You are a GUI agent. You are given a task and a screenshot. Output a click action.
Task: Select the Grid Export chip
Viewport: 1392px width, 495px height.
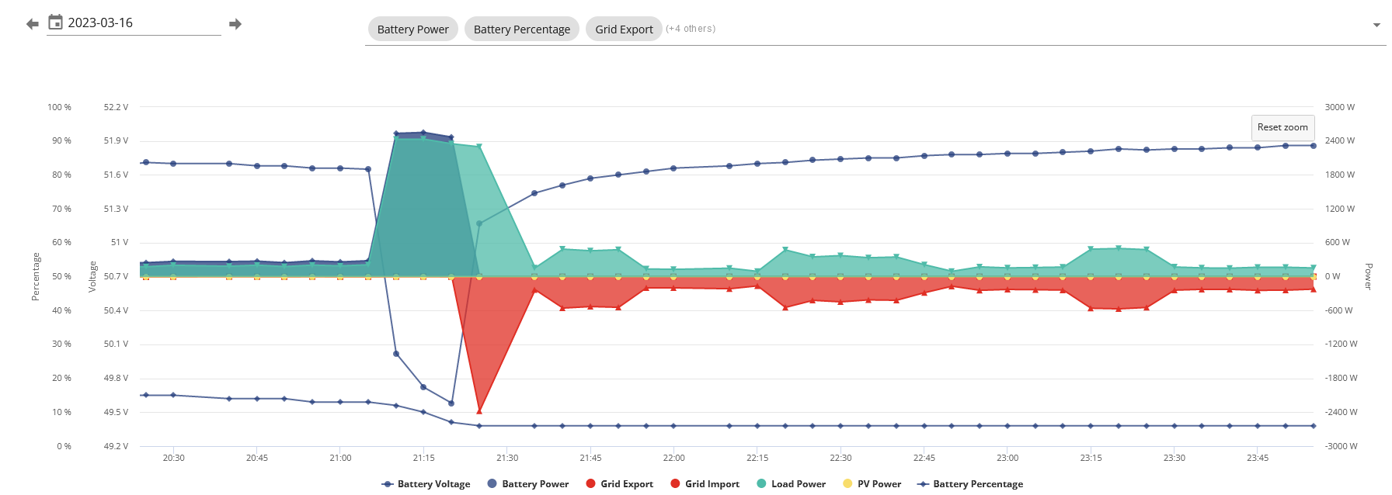[624, 29]
